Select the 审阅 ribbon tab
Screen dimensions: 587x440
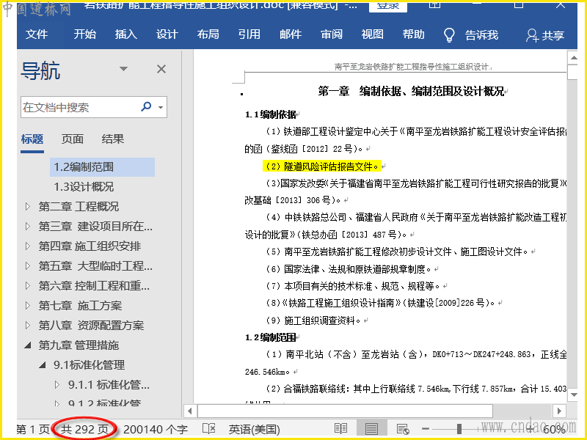[x=332, y=34]
